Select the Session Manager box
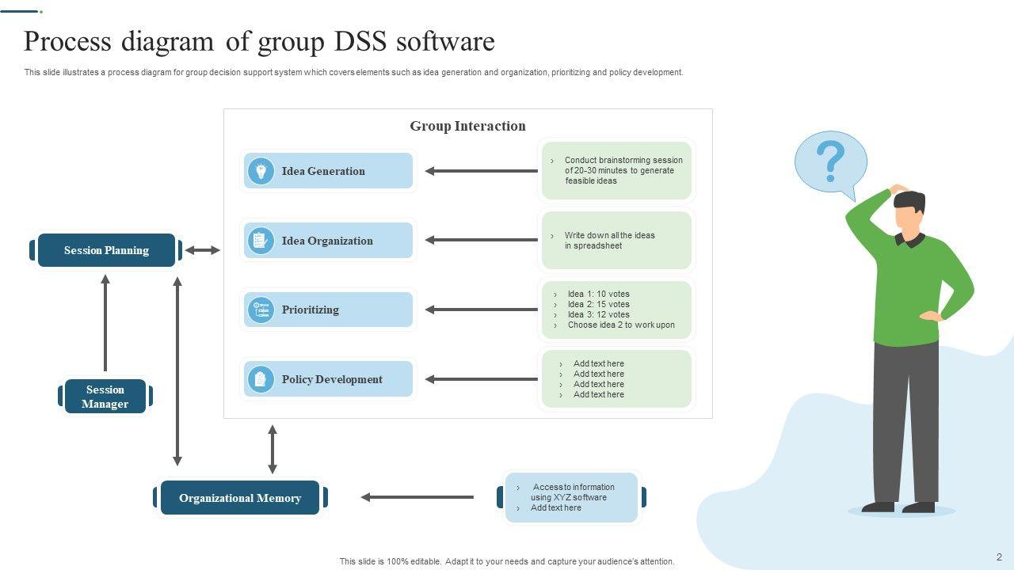The height and width of the screenshot is (570, 1014). click(x=105, y=397)
